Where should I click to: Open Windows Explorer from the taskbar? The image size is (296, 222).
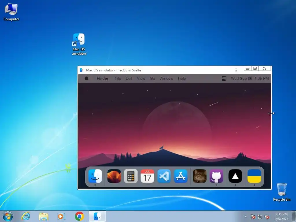pos(44,216)
